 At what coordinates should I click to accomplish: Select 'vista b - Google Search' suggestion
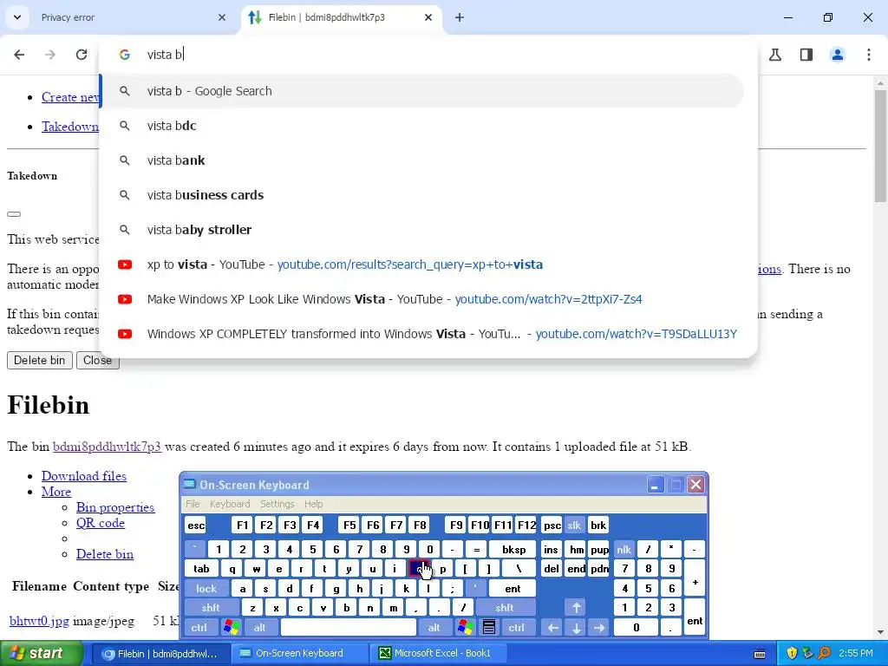422,91
